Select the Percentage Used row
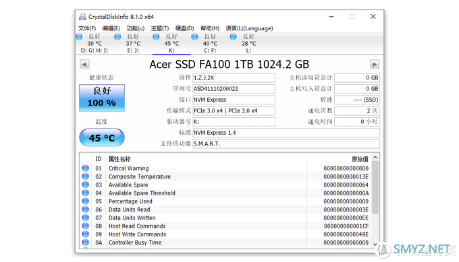 (x=225, y=201)
